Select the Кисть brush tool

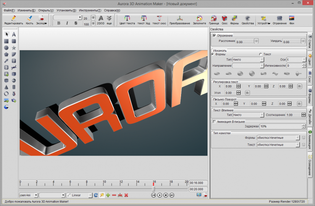(29, 18)
